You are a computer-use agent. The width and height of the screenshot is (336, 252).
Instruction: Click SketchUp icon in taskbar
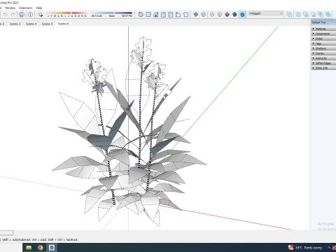52,248
